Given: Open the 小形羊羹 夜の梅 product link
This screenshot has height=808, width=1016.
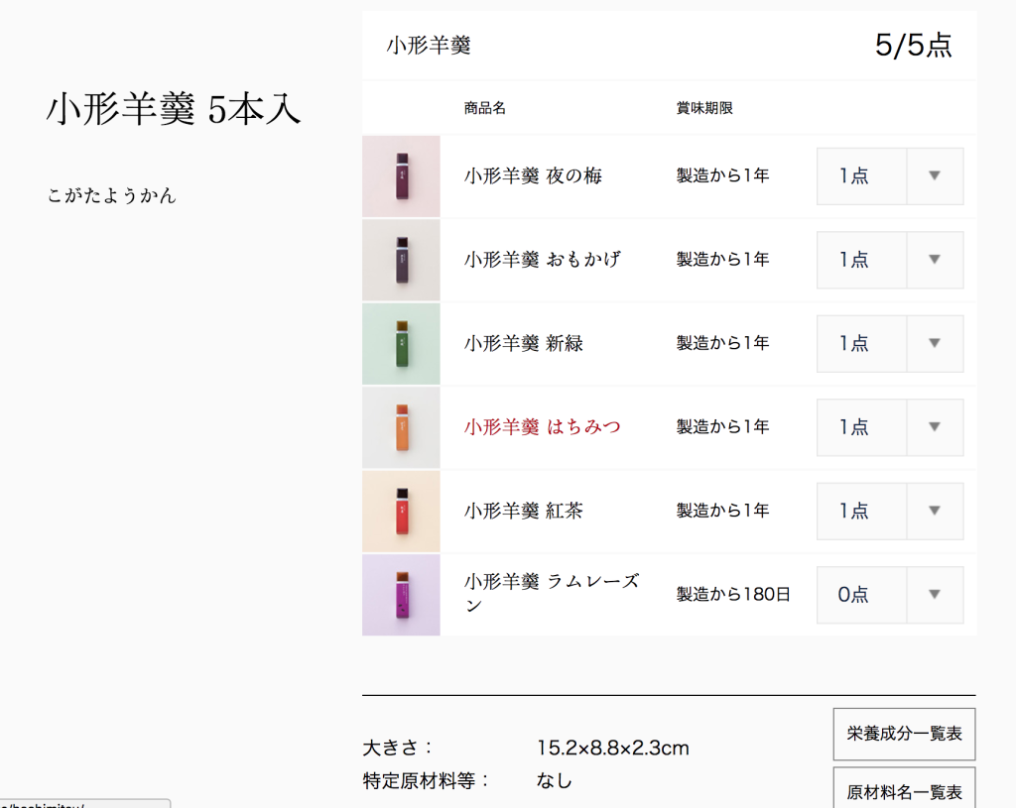Looking at the screenshot, I should coord(533,176).
